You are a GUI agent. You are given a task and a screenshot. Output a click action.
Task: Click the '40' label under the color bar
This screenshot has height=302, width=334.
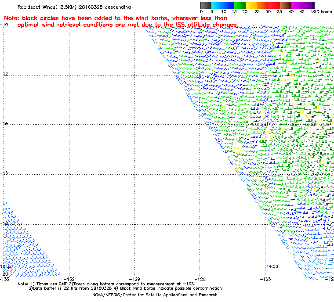pos(291,12)
